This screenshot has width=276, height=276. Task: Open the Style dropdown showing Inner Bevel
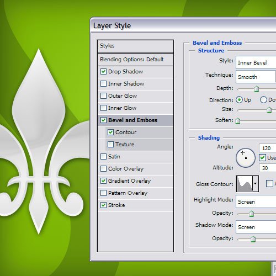(256, 62)
